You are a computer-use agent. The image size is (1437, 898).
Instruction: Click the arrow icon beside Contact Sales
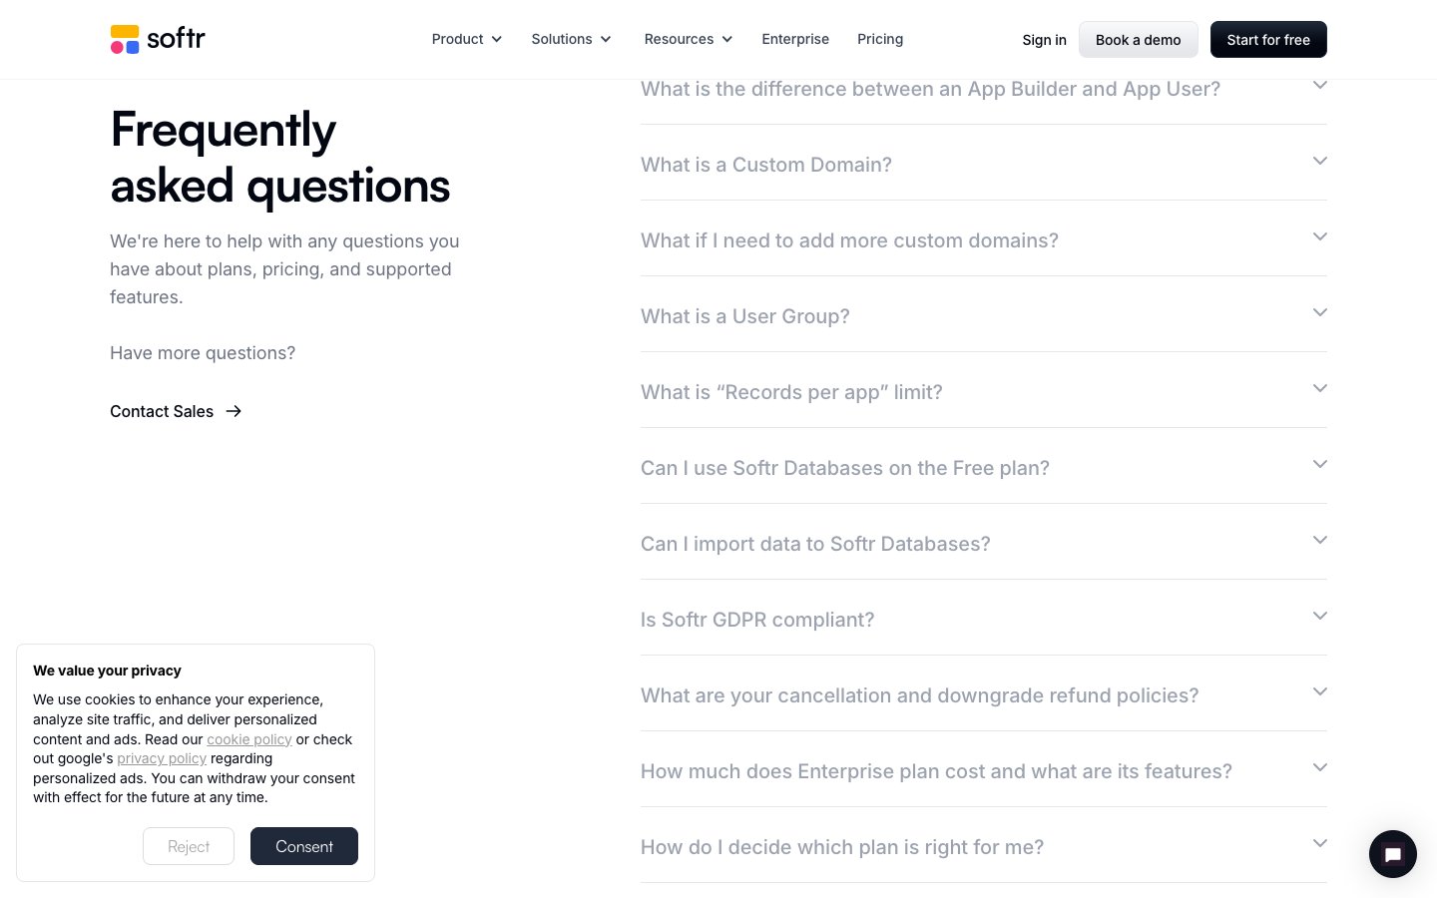pyautogui.click(x=234, y=411)
